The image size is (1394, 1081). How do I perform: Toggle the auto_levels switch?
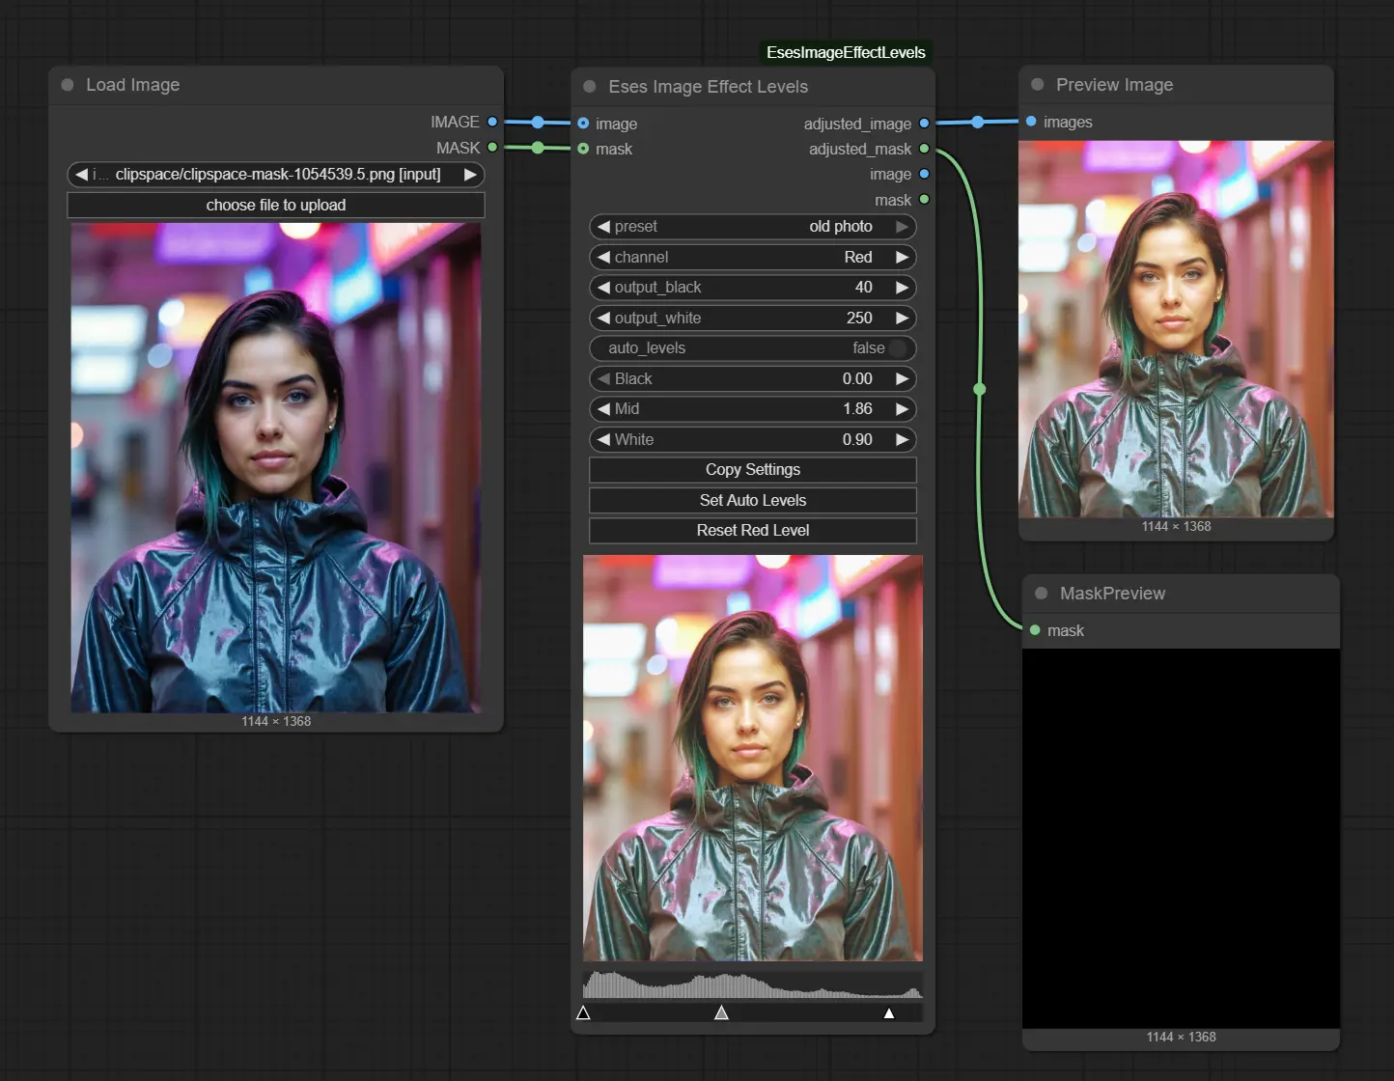click(897, 348)
